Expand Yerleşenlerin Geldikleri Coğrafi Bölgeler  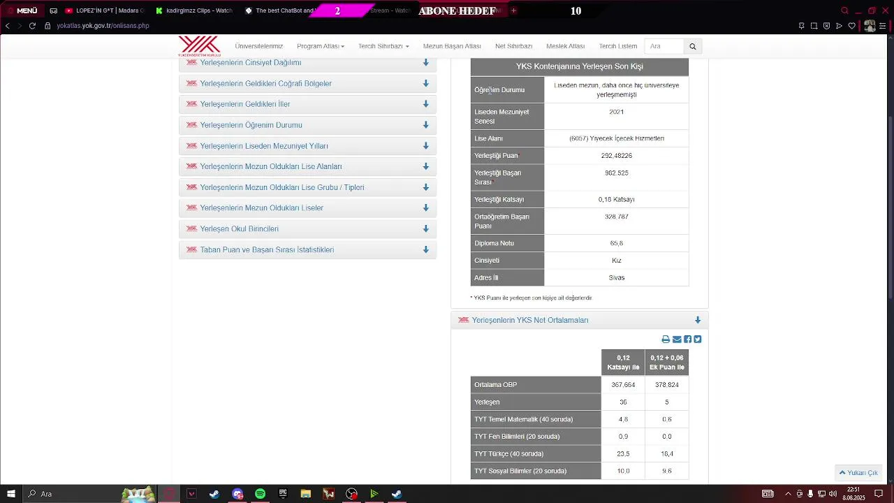(308, 84)
